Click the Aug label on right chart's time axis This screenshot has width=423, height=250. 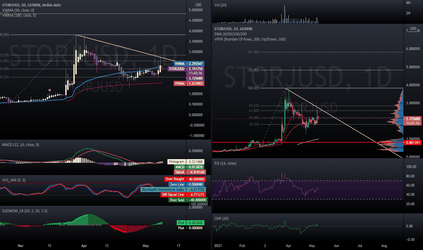(384, 245)
